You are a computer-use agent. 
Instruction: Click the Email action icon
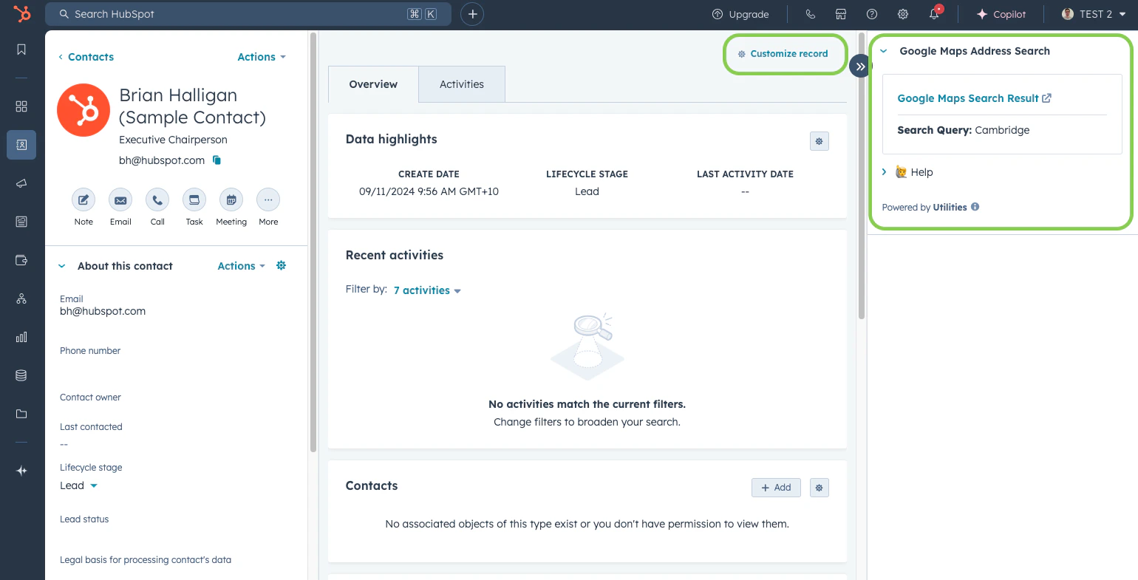120,199
